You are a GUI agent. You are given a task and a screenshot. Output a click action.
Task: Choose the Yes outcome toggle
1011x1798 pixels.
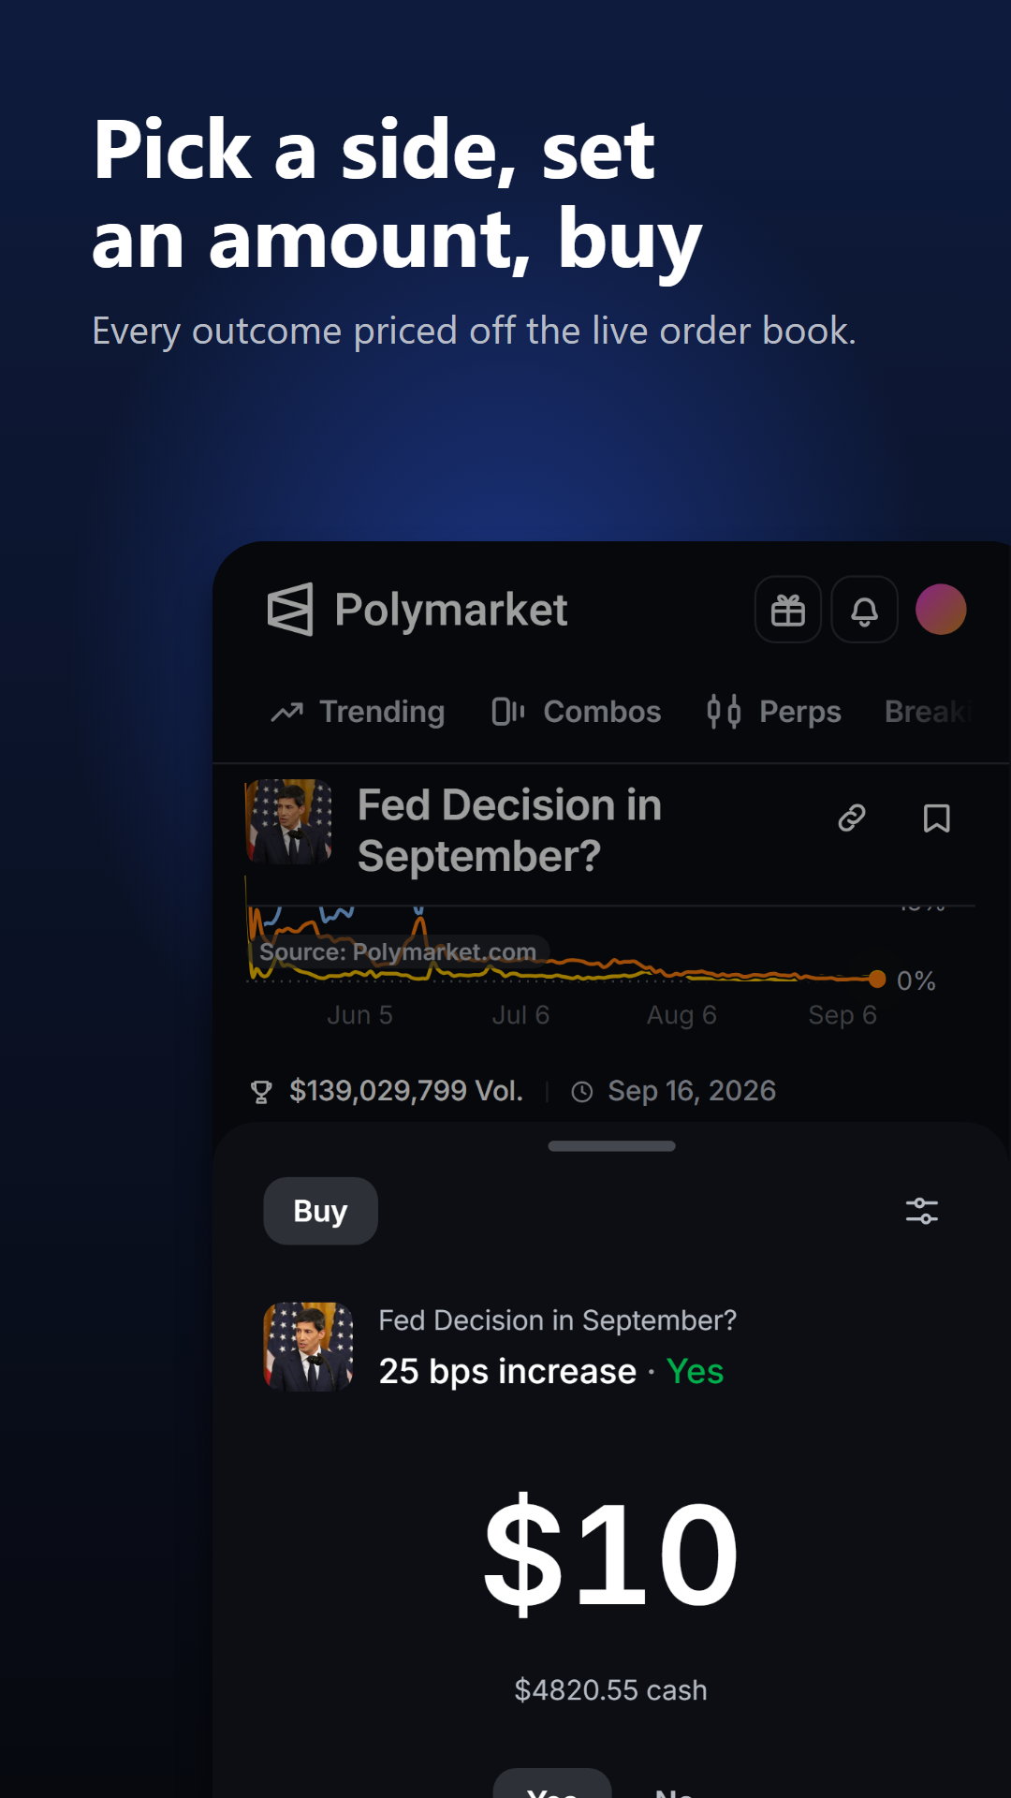tap(552, 1784)
